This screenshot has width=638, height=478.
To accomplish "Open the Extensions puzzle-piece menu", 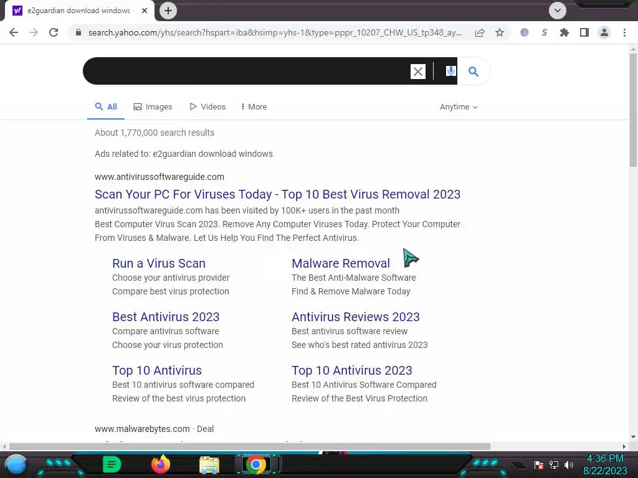I will (x=564, y=32).
